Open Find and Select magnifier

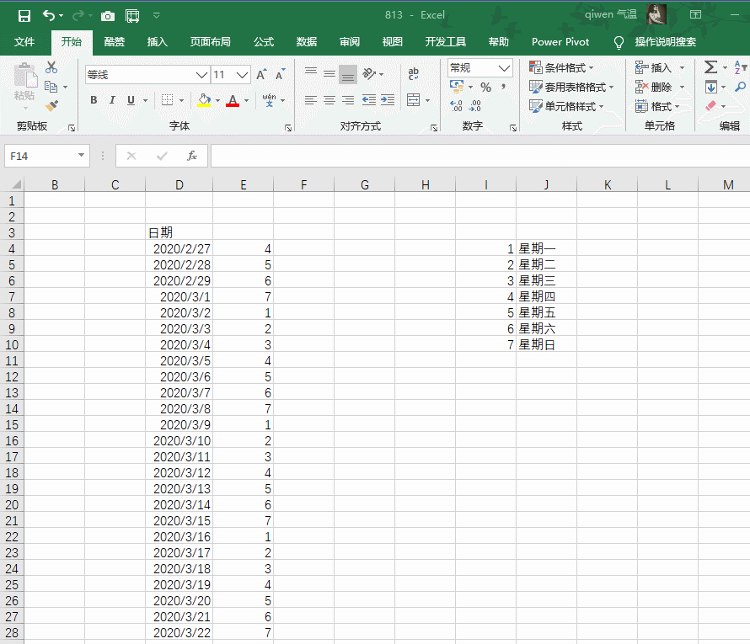741,87
